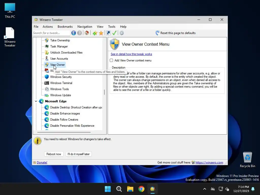Show hidden system tray icons chevron

coord(205,189)
